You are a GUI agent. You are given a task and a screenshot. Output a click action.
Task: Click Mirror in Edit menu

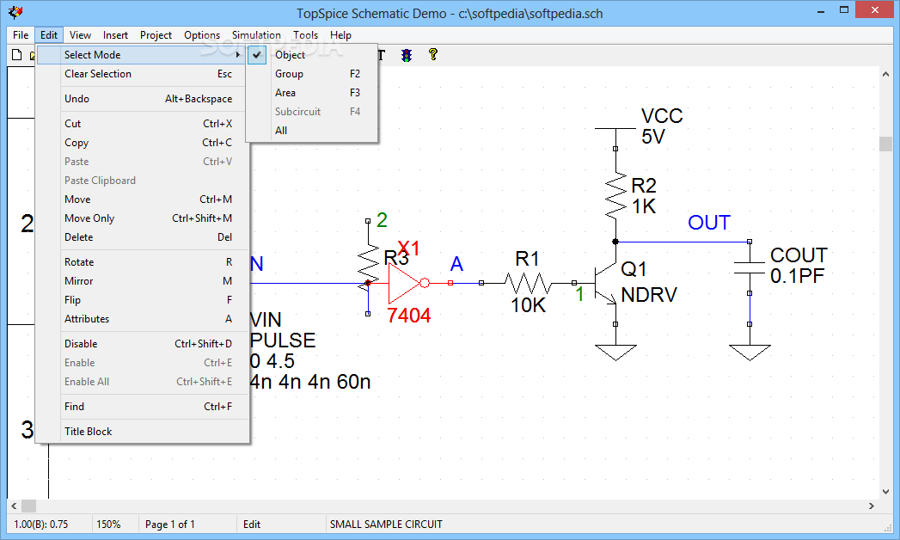(x=143, y=281)
